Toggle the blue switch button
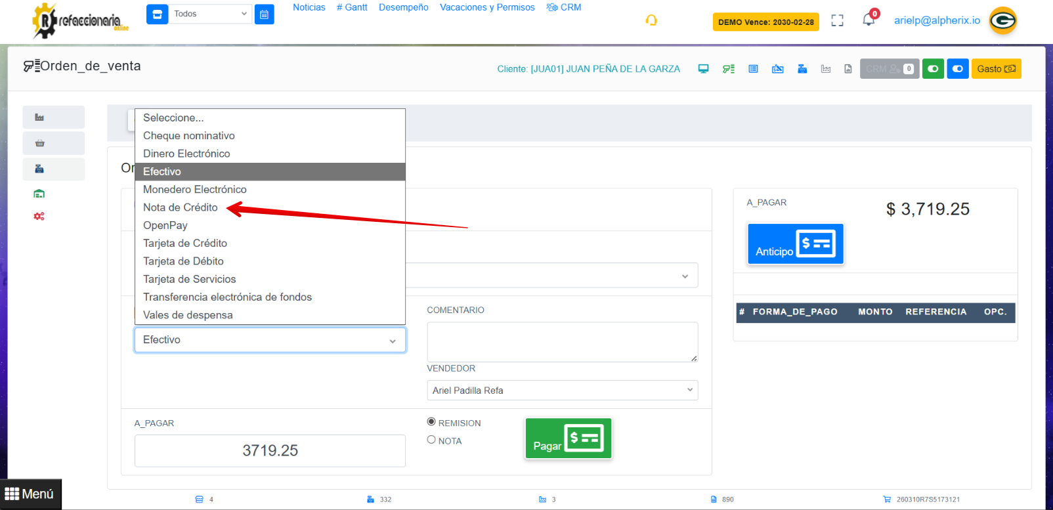Viewport: 1053px width, 510px height. click(958, 69)
